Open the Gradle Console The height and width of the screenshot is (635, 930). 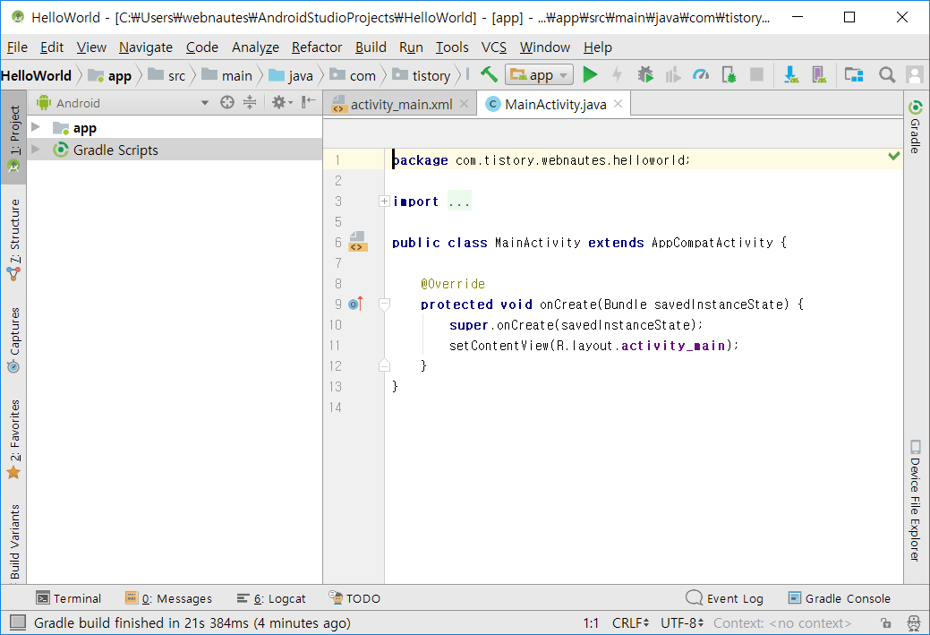(x=840, y=598)
